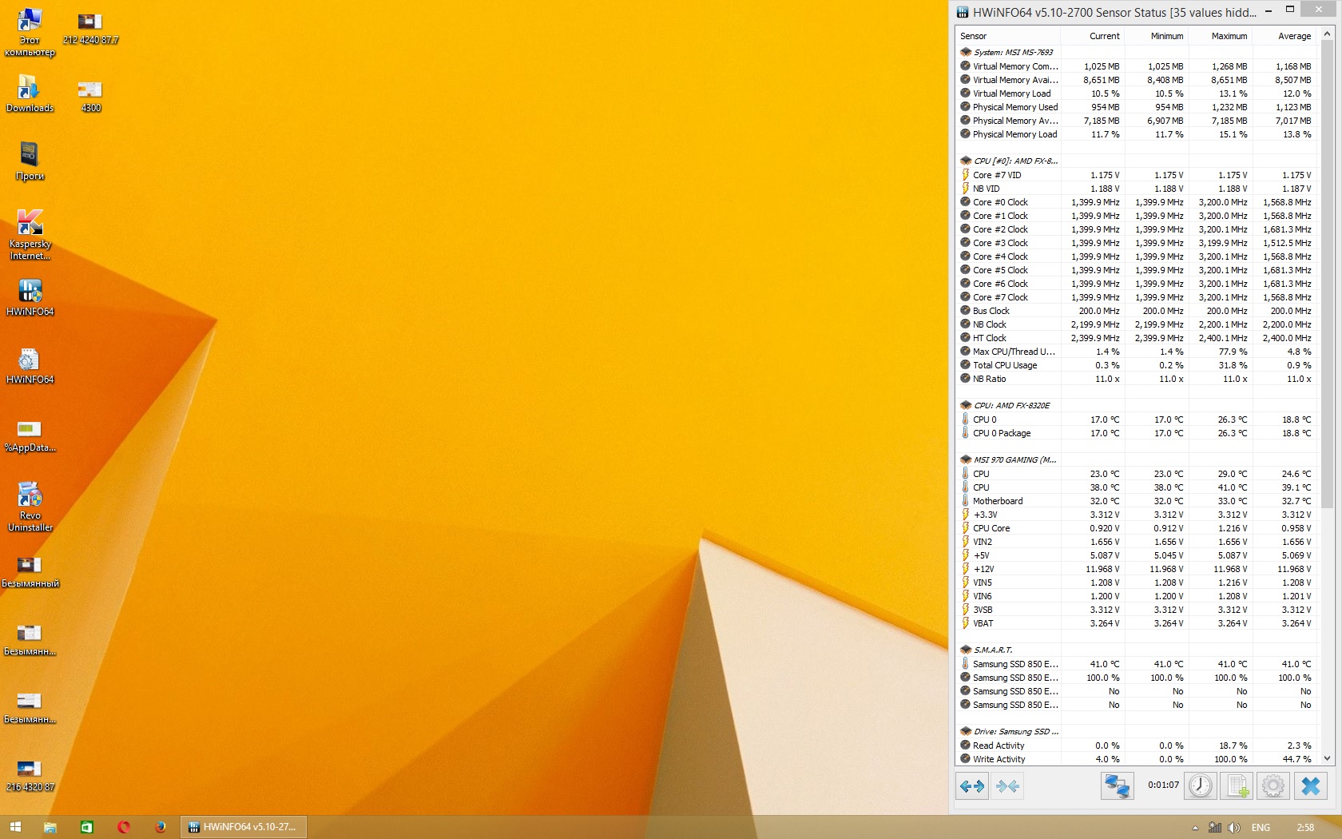Select the '+12V' voltage row
1342x839 pixels.
point(1136,569)
